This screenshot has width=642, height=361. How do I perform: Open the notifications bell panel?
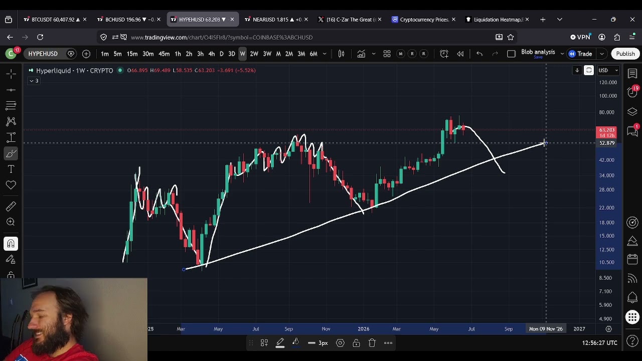coord(632,297)
